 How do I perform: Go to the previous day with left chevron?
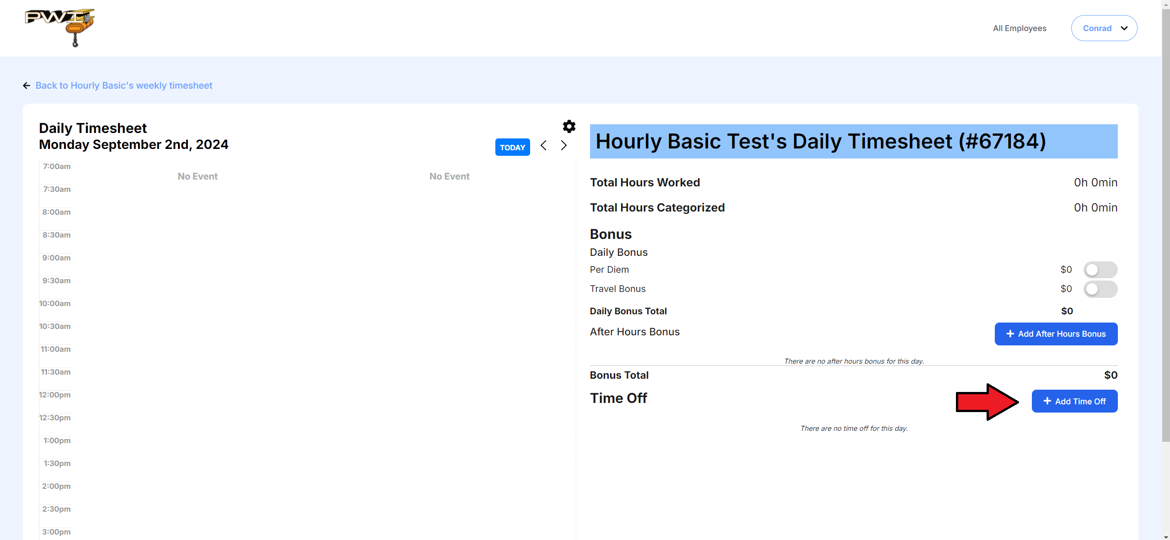[543, 146]
